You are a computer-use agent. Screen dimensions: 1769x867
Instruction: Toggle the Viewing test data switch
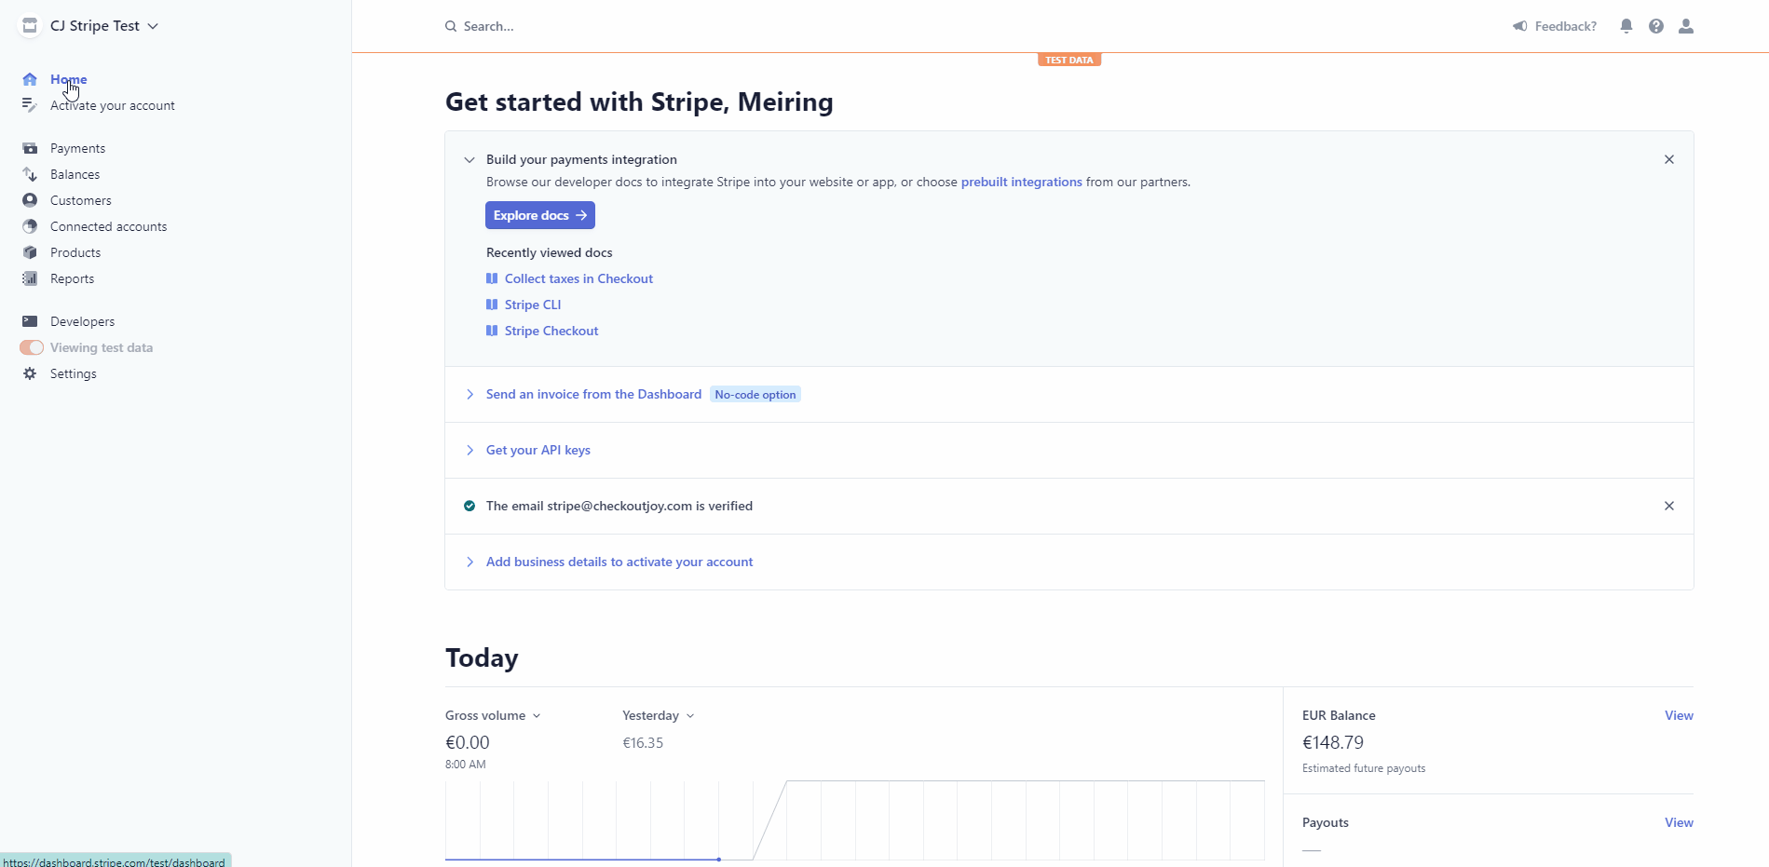(x=32, y=347)
